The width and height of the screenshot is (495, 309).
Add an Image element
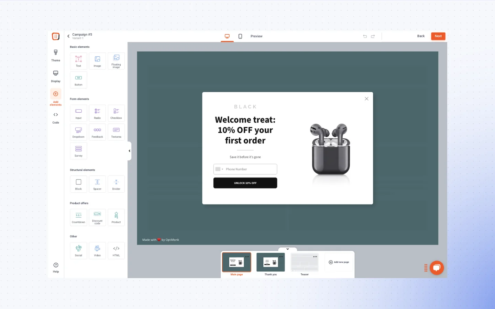point(97,61)
